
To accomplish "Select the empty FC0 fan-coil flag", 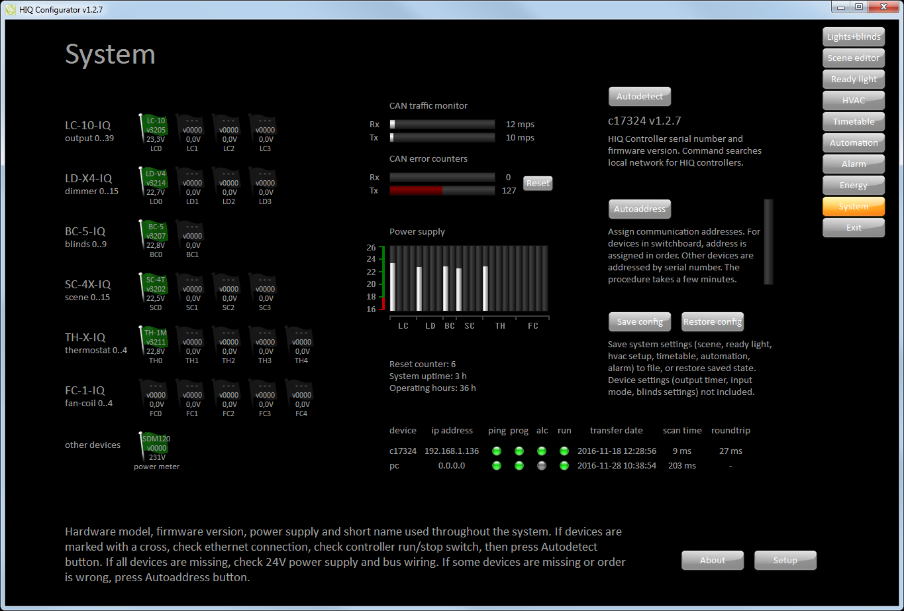I will 156,395.
